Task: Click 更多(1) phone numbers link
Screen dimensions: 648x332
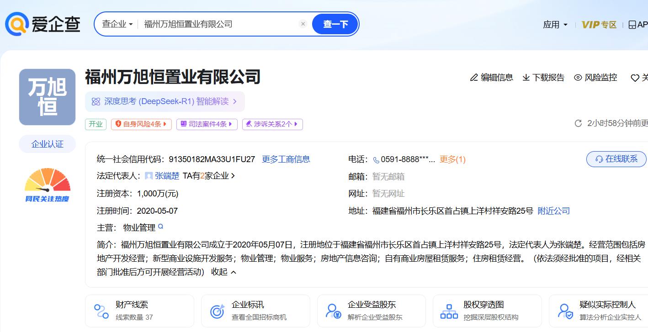Action: coord(452,159)
